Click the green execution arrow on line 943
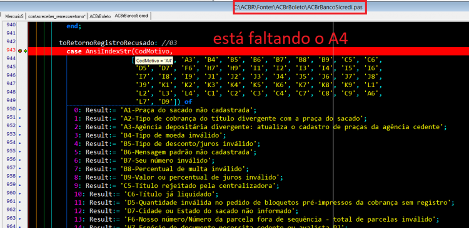 [x=25, y=51]
